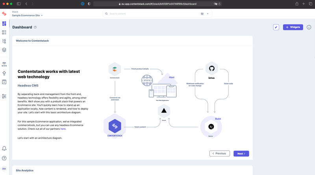This screenshot has height=175, width=315.
Task: Open the Entries list icon in sidebar
Action: [4, 32]
